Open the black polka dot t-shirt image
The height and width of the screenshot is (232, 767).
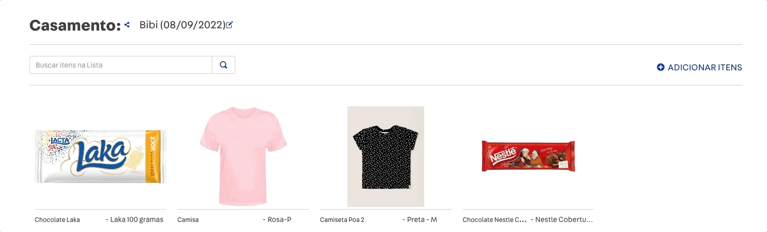(x=386, y=156)
